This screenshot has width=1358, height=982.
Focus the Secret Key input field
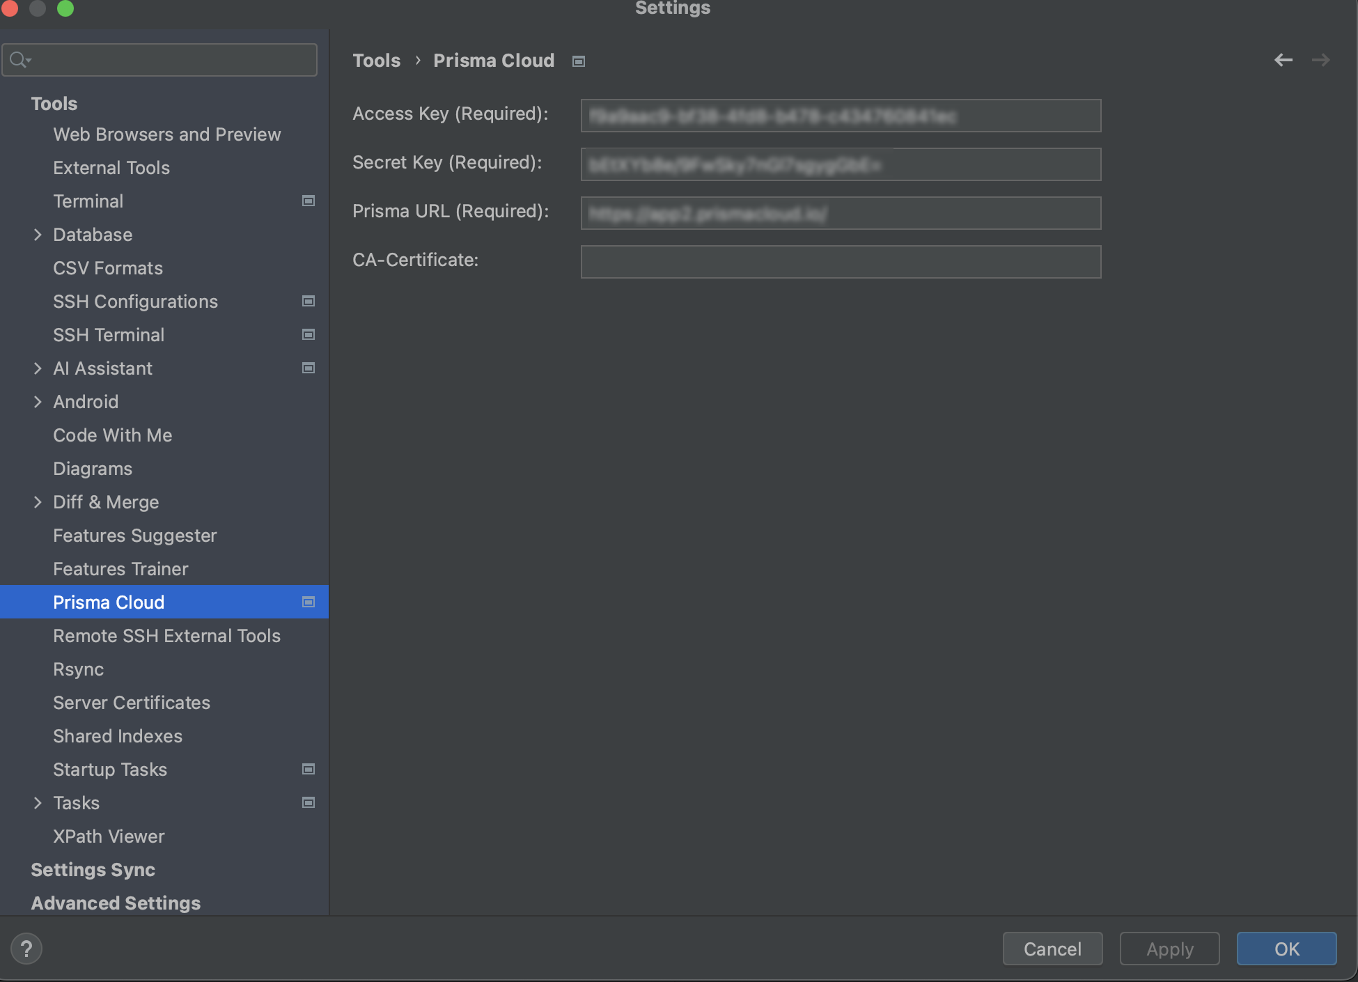coord(841,164)
